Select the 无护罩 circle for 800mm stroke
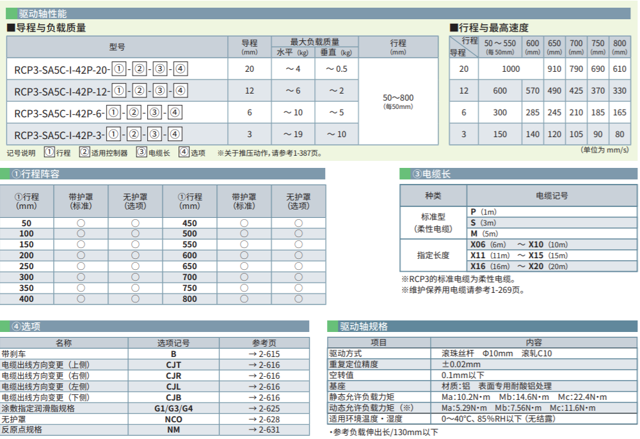 click(x=298, y=299)
